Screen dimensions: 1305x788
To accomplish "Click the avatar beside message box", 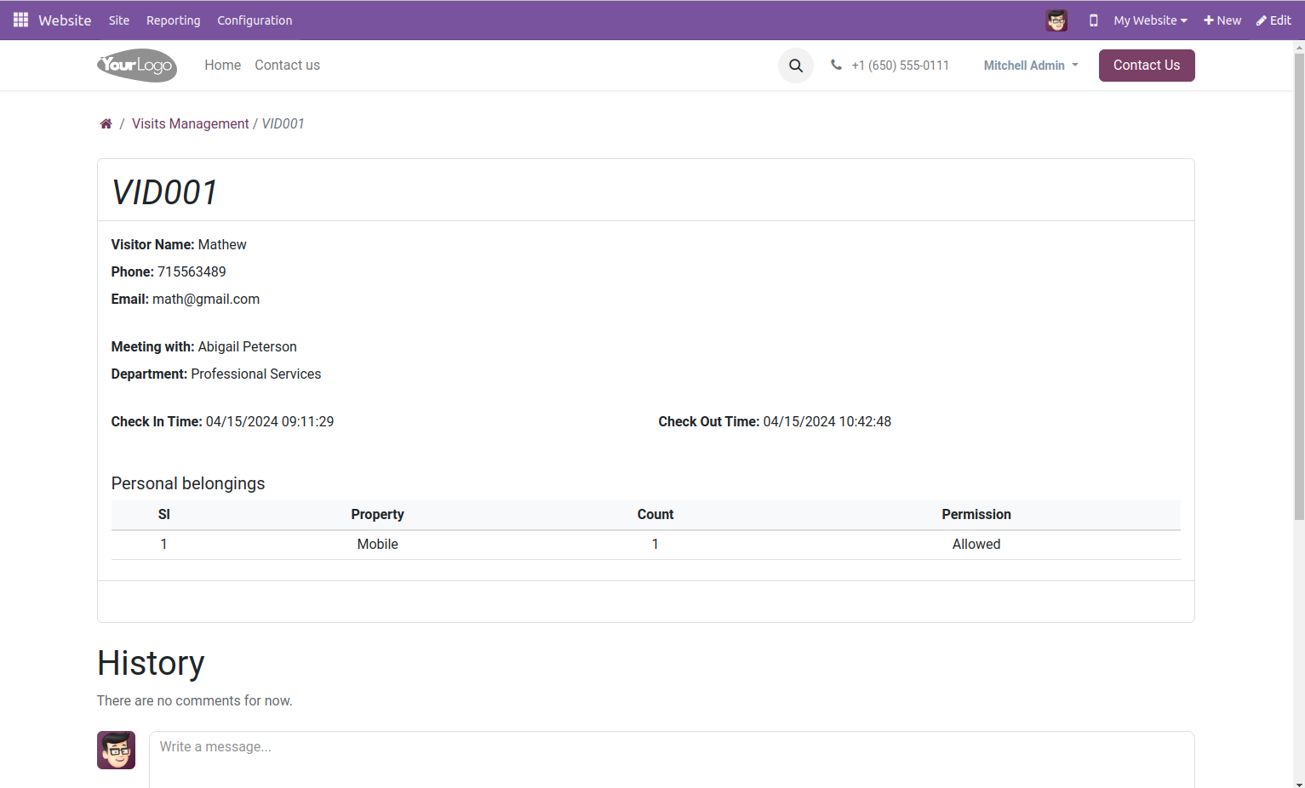I will [x=116, y=750].
